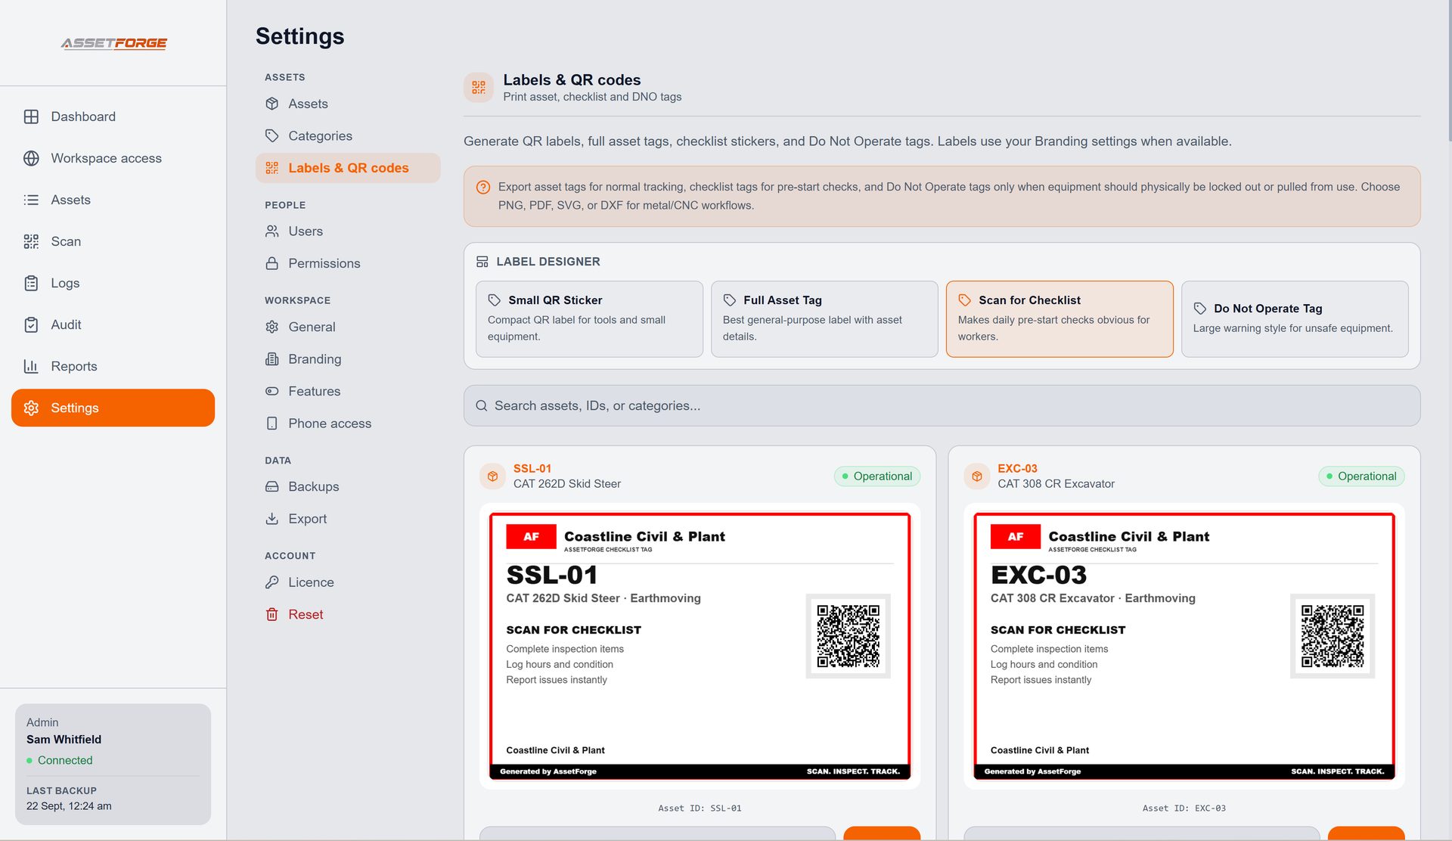Click the SSL-01 asset cube icon
Screen dimensions: 1452x841
(x=492, y=476)
